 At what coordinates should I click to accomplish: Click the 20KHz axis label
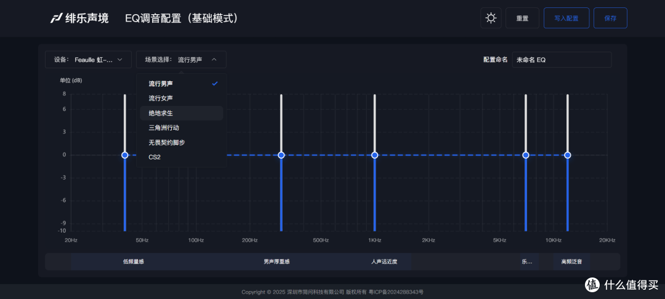(607, 240)
